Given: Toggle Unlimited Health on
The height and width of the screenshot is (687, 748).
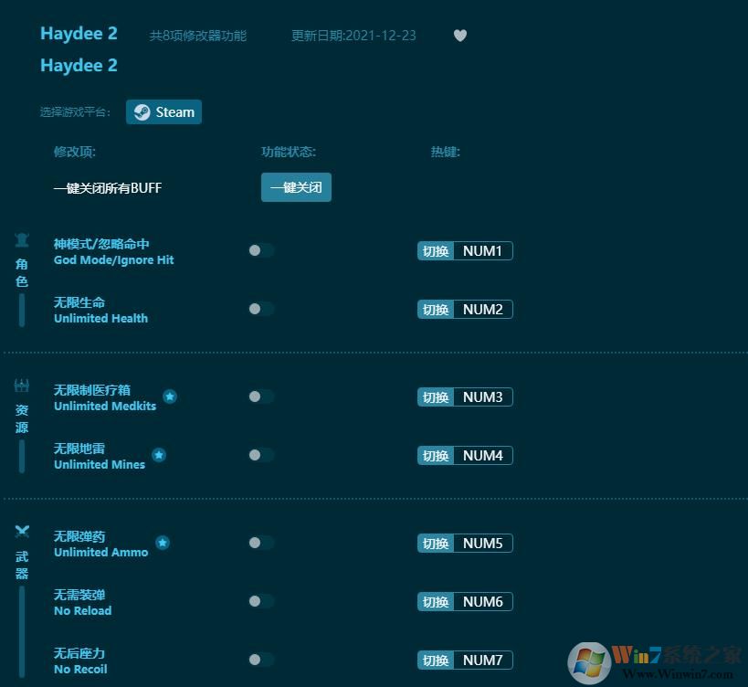Looking at the screenshot, I should coord(260,309).
